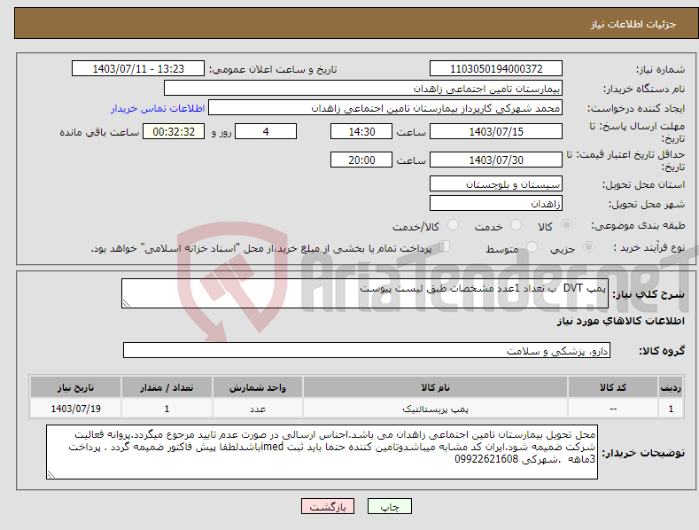Click the announcement date field 1403/07/11 - 13:23

click(138, 69)
